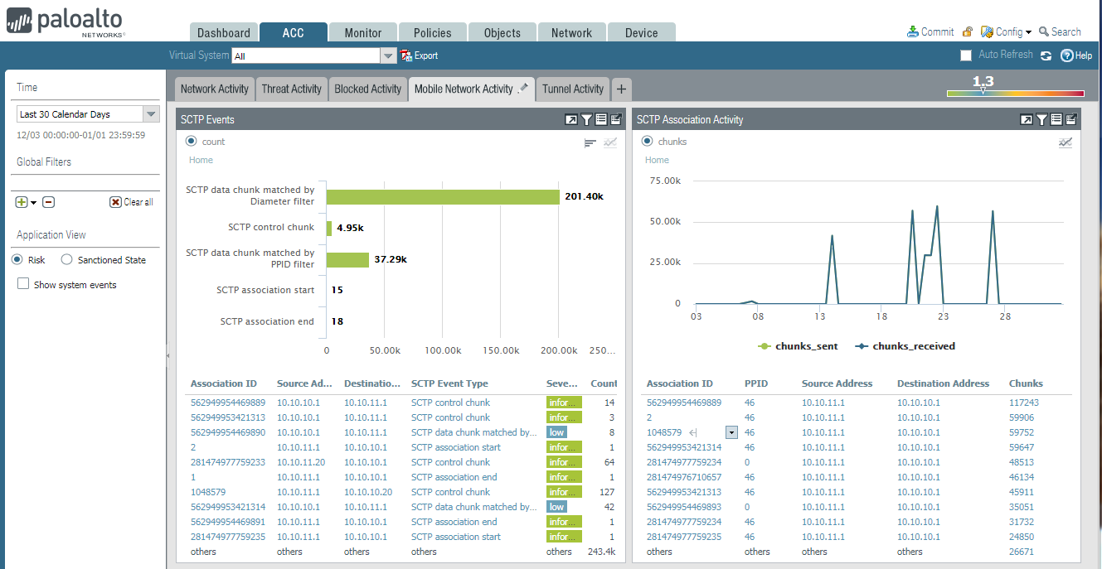Go to the Policies tab
The width and height of the screenshot is (1102, 569).
click(433, 33)
